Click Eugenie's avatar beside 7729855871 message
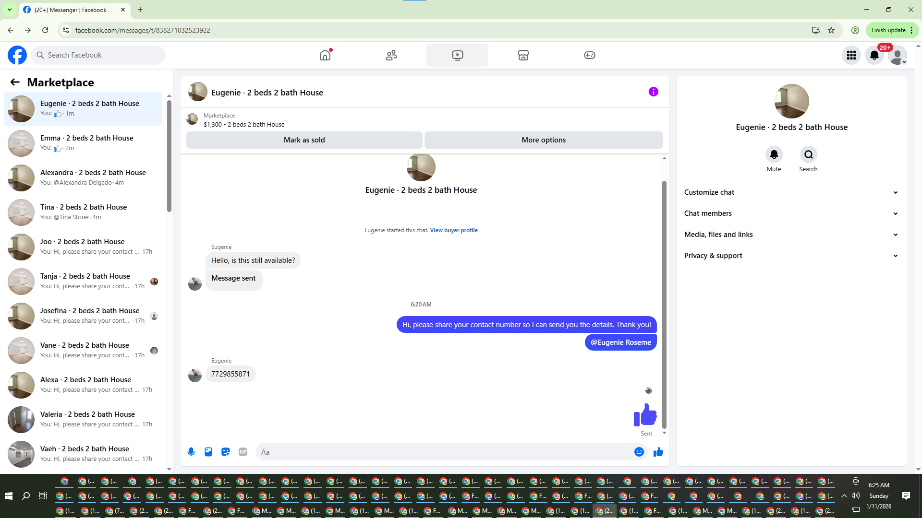The height and width of the screenshot is (518, 922). tap(194, 375)
